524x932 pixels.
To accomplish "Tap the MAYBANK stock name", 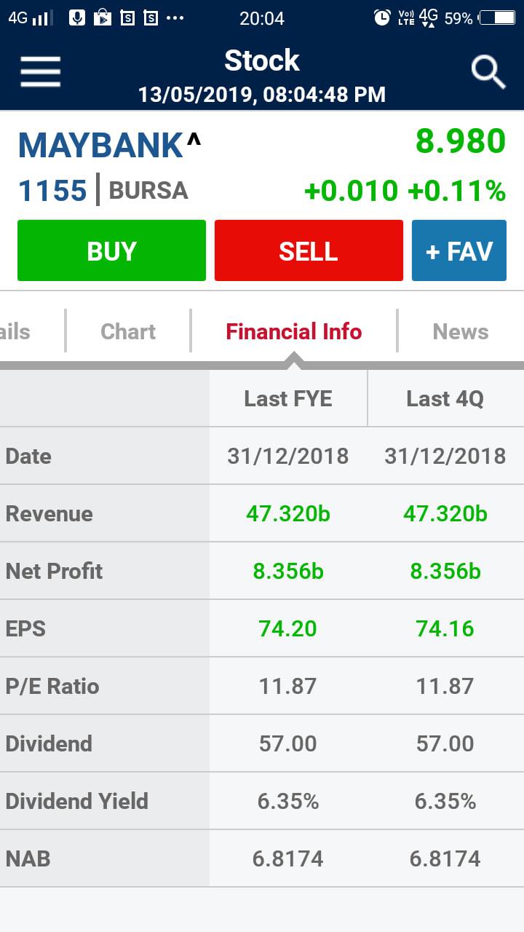I will [x=100, y=146].
